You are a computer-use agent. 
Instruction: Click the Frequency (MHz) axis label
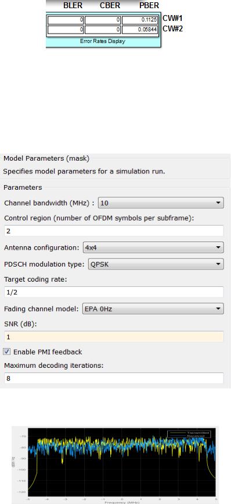[x=121, y=502]
